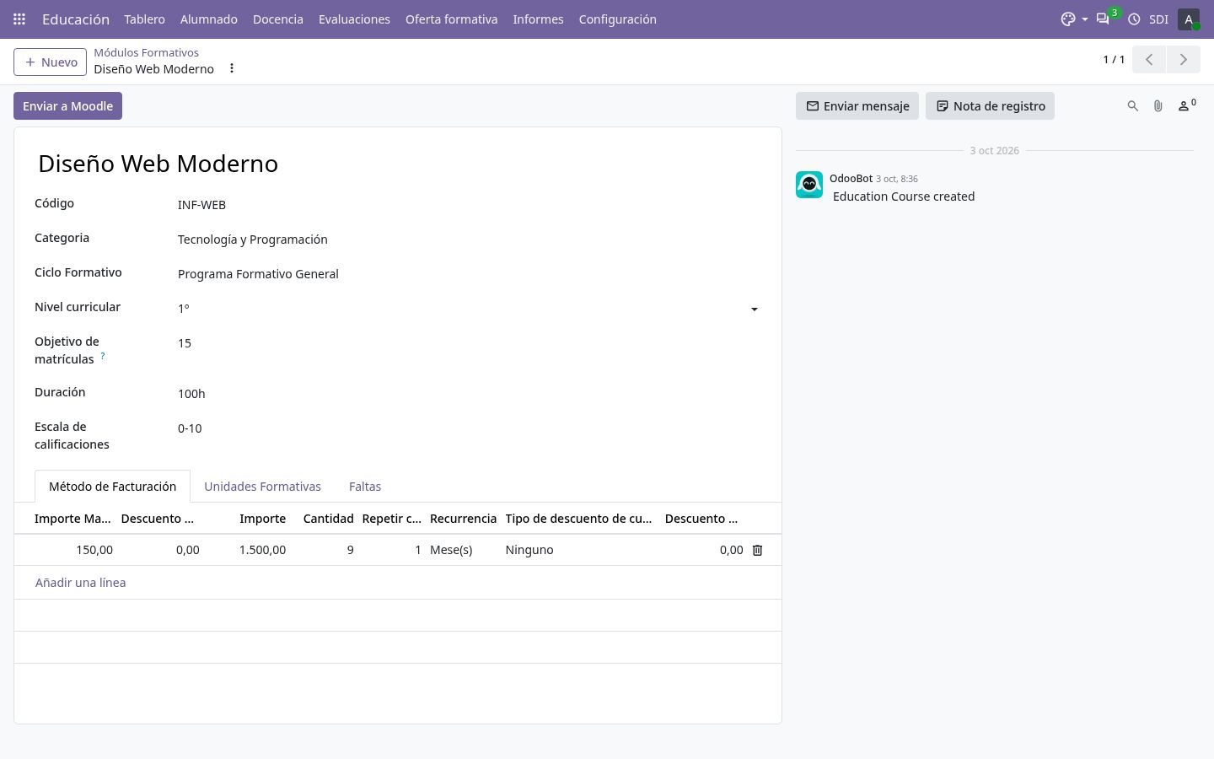Open the apps grid menu icon
The width and height of the screenshot is (1214, 759).
(x=19, y=19)
